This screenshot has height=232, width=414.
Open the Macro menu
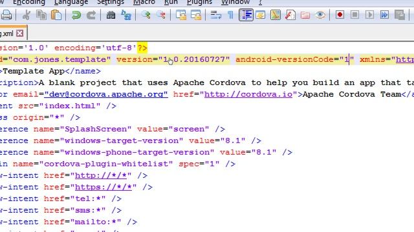coord(144,3)
